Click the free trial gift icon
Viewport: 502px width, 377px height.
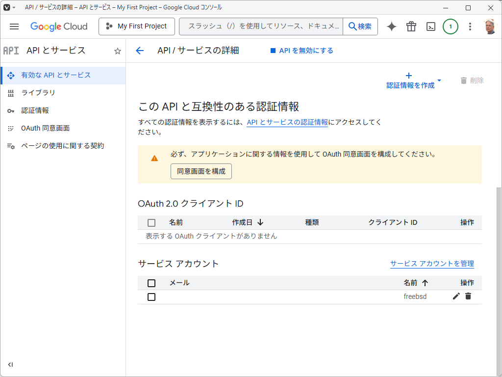(x=411, y=27)
